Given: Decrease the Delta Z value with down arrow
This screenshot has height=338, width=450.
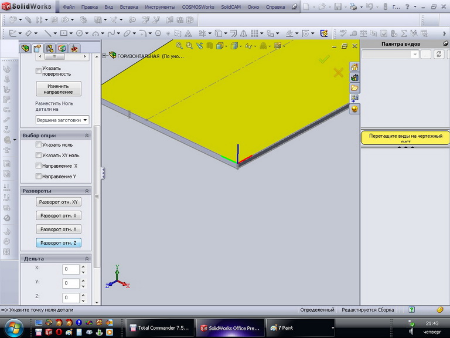Looking at the screenshot, I should (83, 300).
